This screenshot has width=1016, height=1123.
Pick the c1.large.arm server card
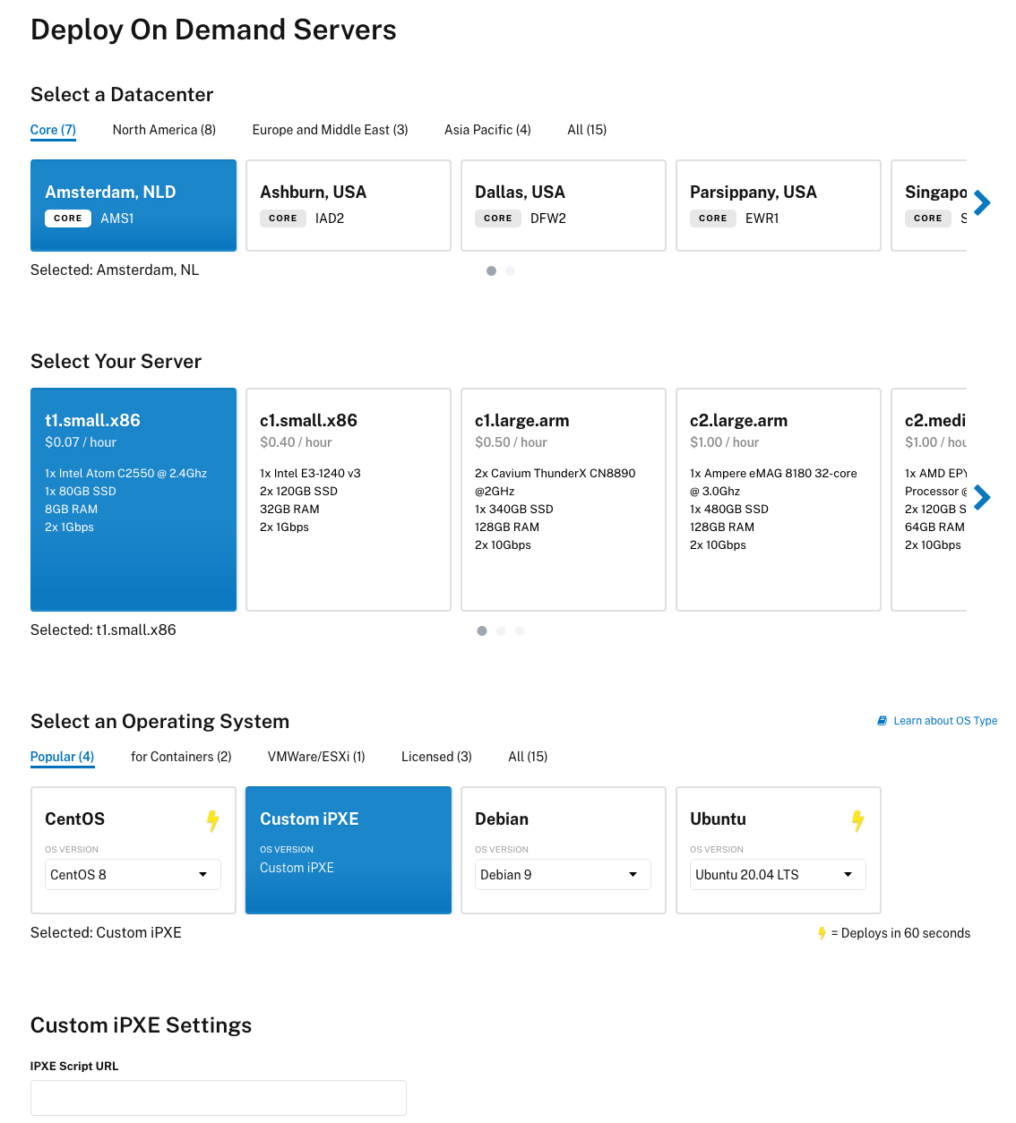coord(564,500)
